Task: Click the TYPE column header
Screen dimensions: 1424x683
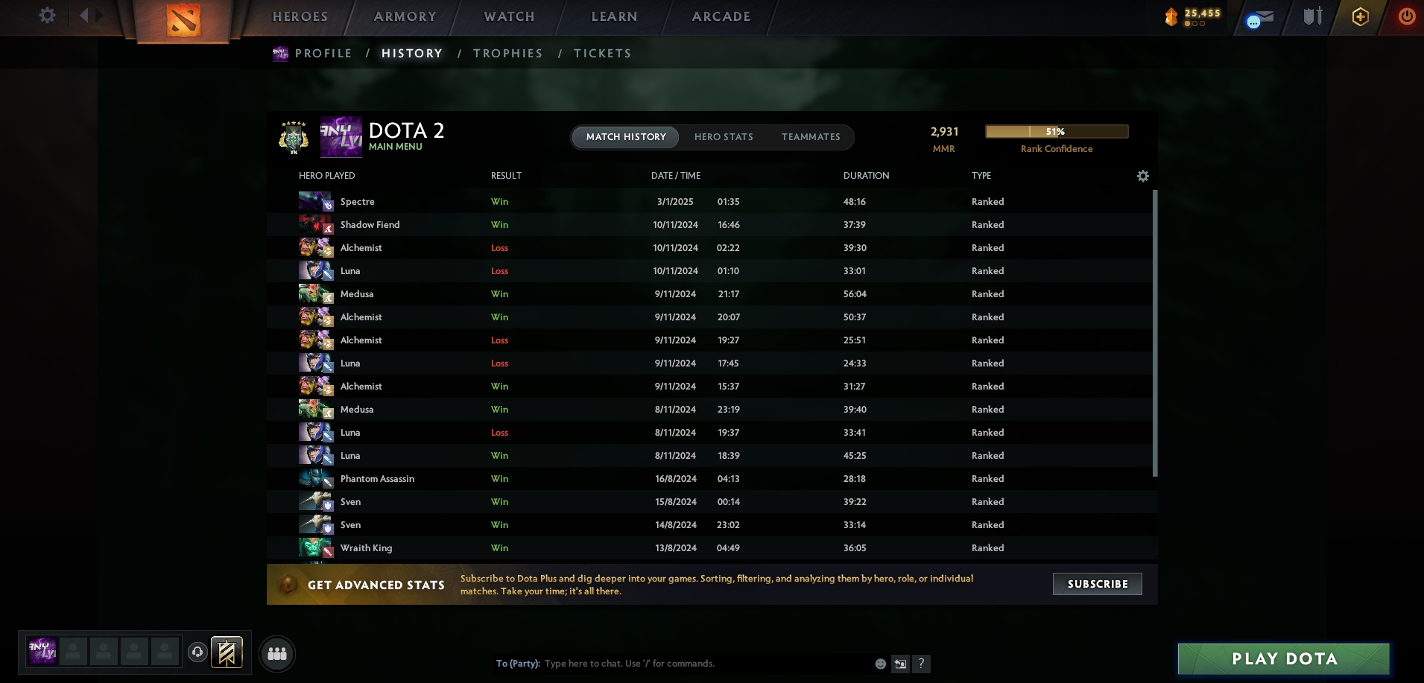Action: point(981,176)
